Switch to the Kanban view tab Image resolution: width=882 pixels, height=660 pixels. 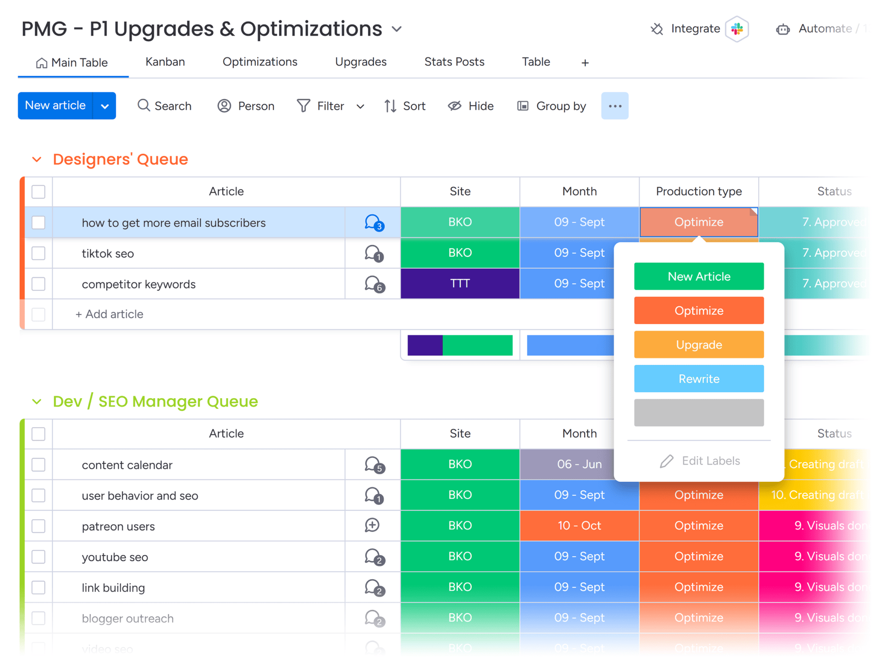click(x=165, y=62)
